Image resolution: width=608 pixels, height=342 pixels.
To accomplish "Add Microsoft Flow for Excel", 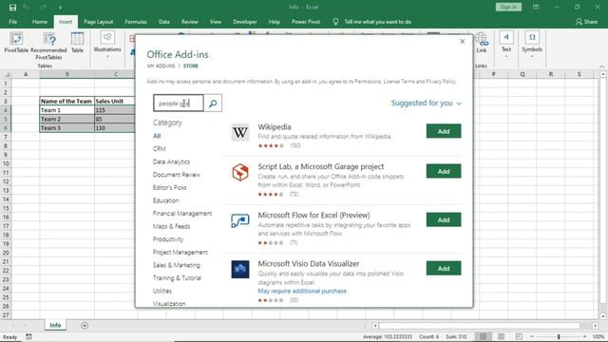I will click(x=444, y=219).
